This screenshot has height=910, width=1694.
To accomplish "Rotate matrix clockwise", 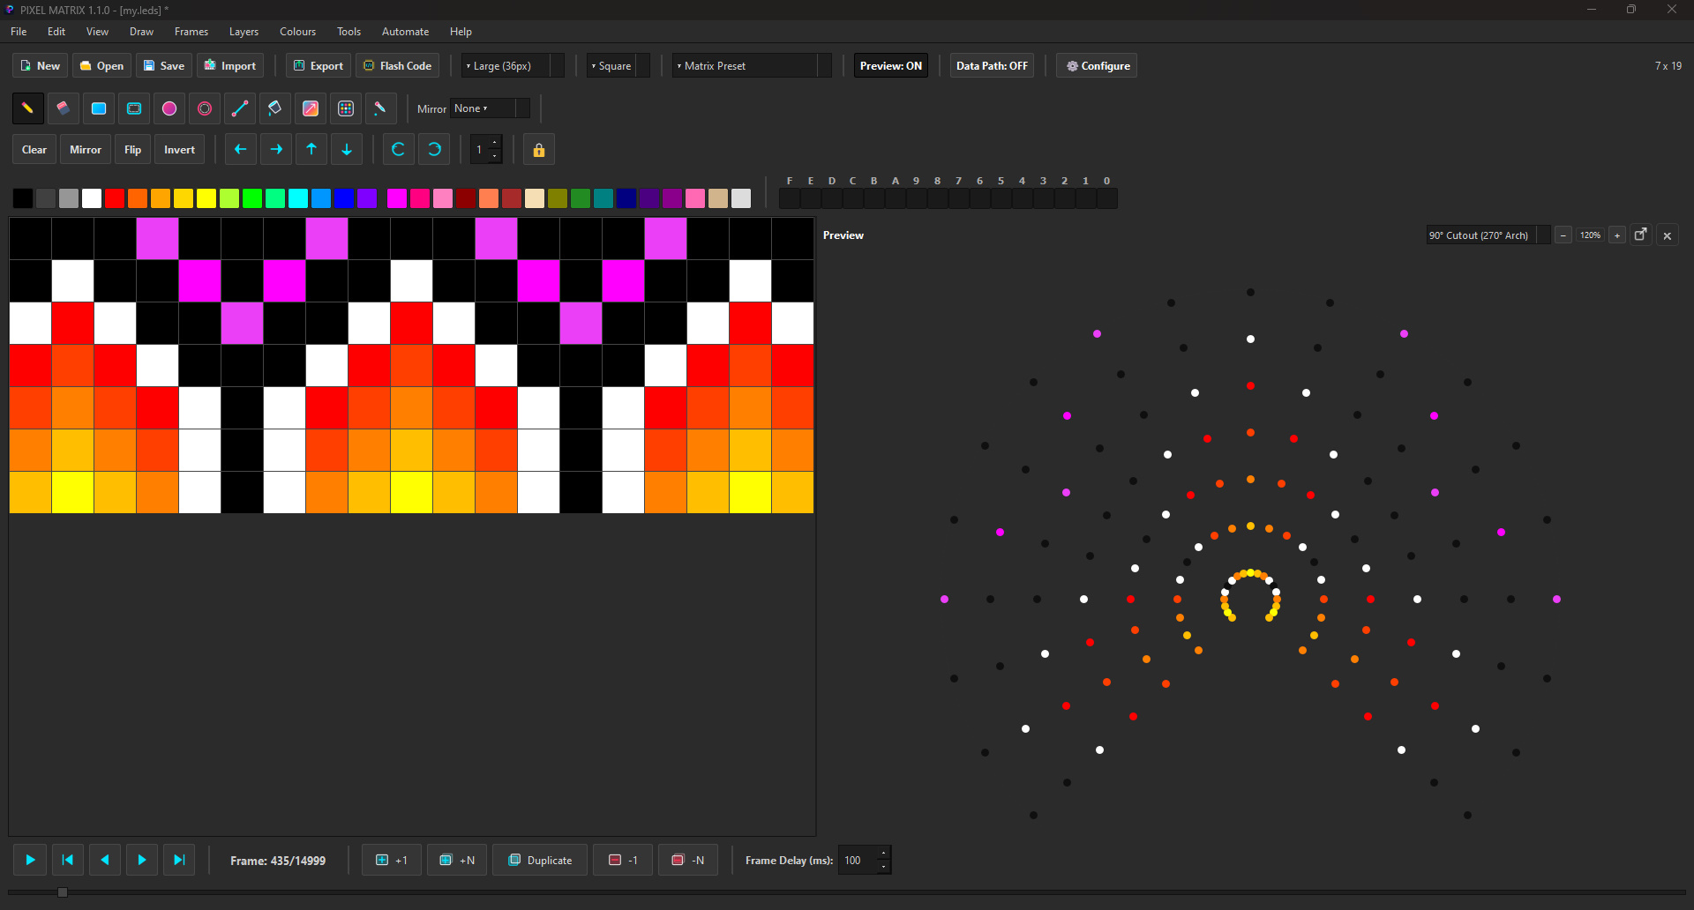I will 434,150.
